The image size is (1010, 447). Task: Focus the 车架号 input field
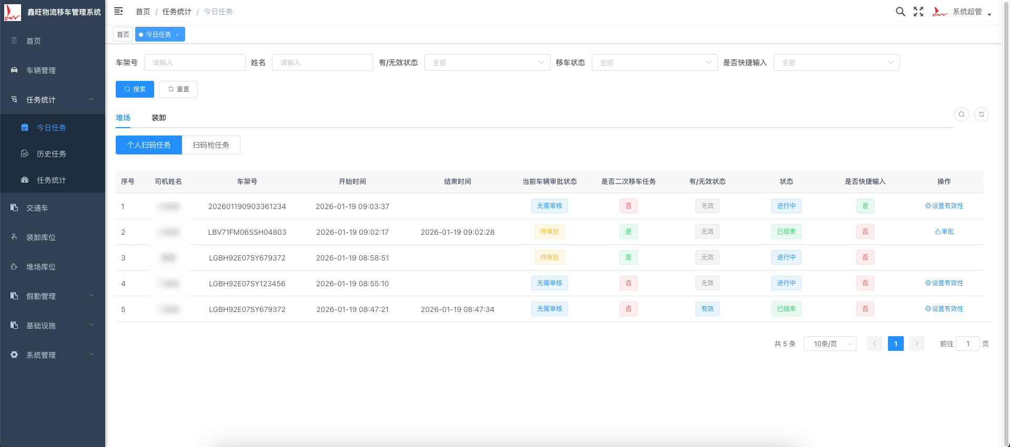pyautogui.click(x=195, y=63)
